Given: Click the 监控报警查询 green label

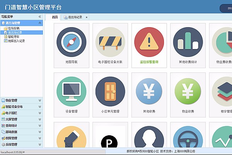Looking at the screenshot, I should [x=149, y=62].
